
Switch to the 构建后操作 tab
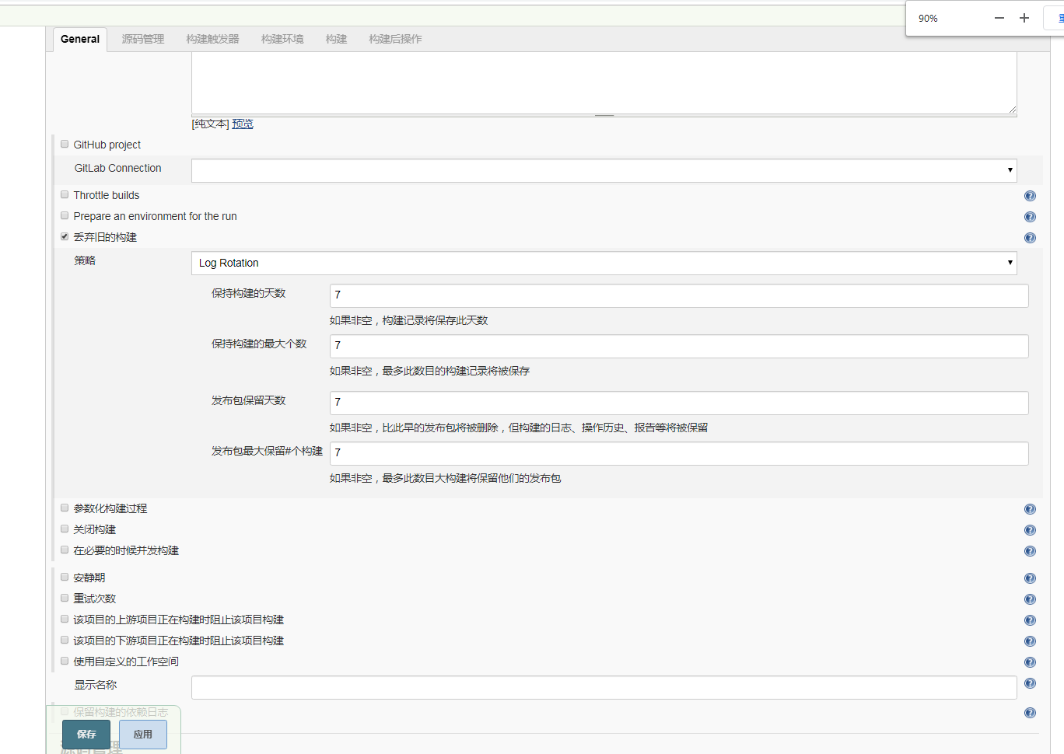tap(395, 39)
